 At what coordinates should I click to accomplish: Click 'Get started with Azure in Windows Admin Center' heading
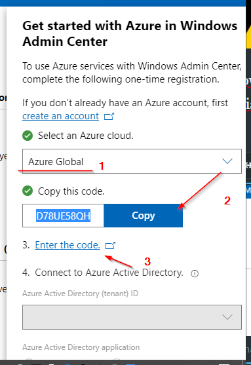point(130,33)
